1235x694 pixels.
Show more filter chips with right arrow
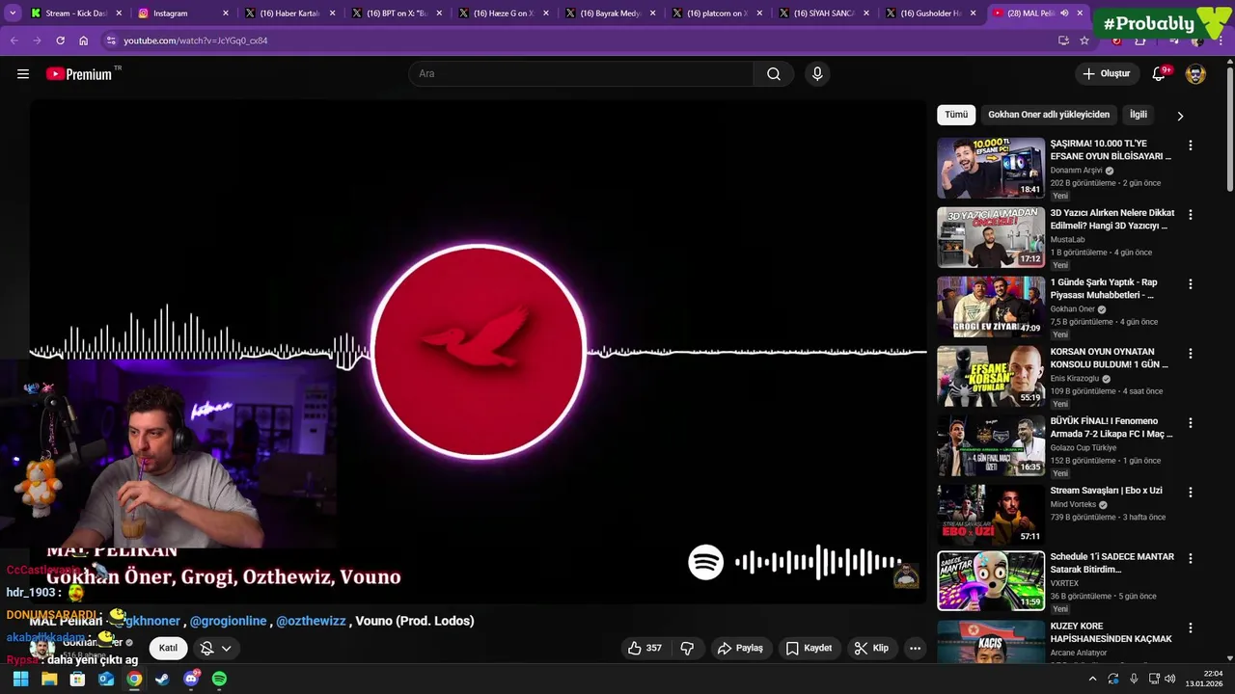[1179, 116]
